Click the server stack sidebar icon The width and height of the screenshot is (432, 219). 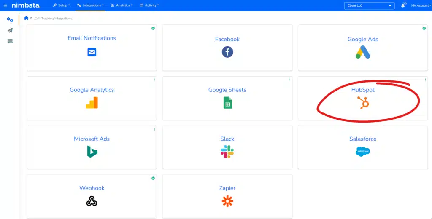[10, 41]
